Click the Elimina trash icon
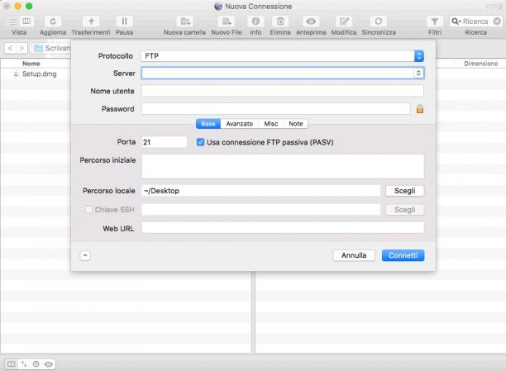Image resolution: width=506 pixels, height=371 pixels. coord(280,21)
